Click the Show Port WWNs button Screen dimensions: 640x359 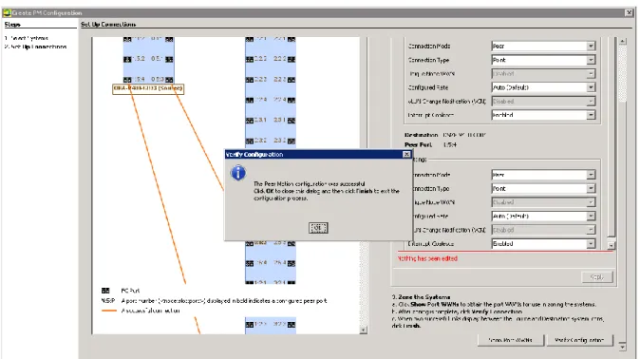[510, 340]
